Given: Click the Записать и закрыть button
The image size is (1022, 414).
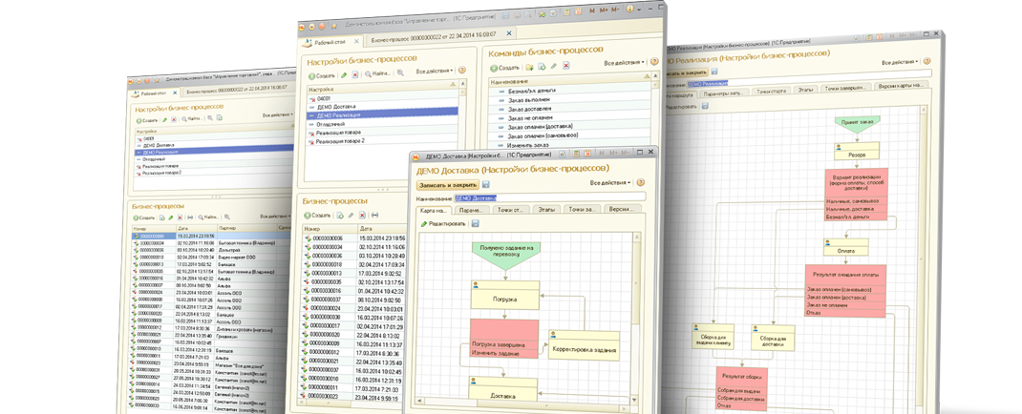Looking at the screenshot, I should (446, 183).
